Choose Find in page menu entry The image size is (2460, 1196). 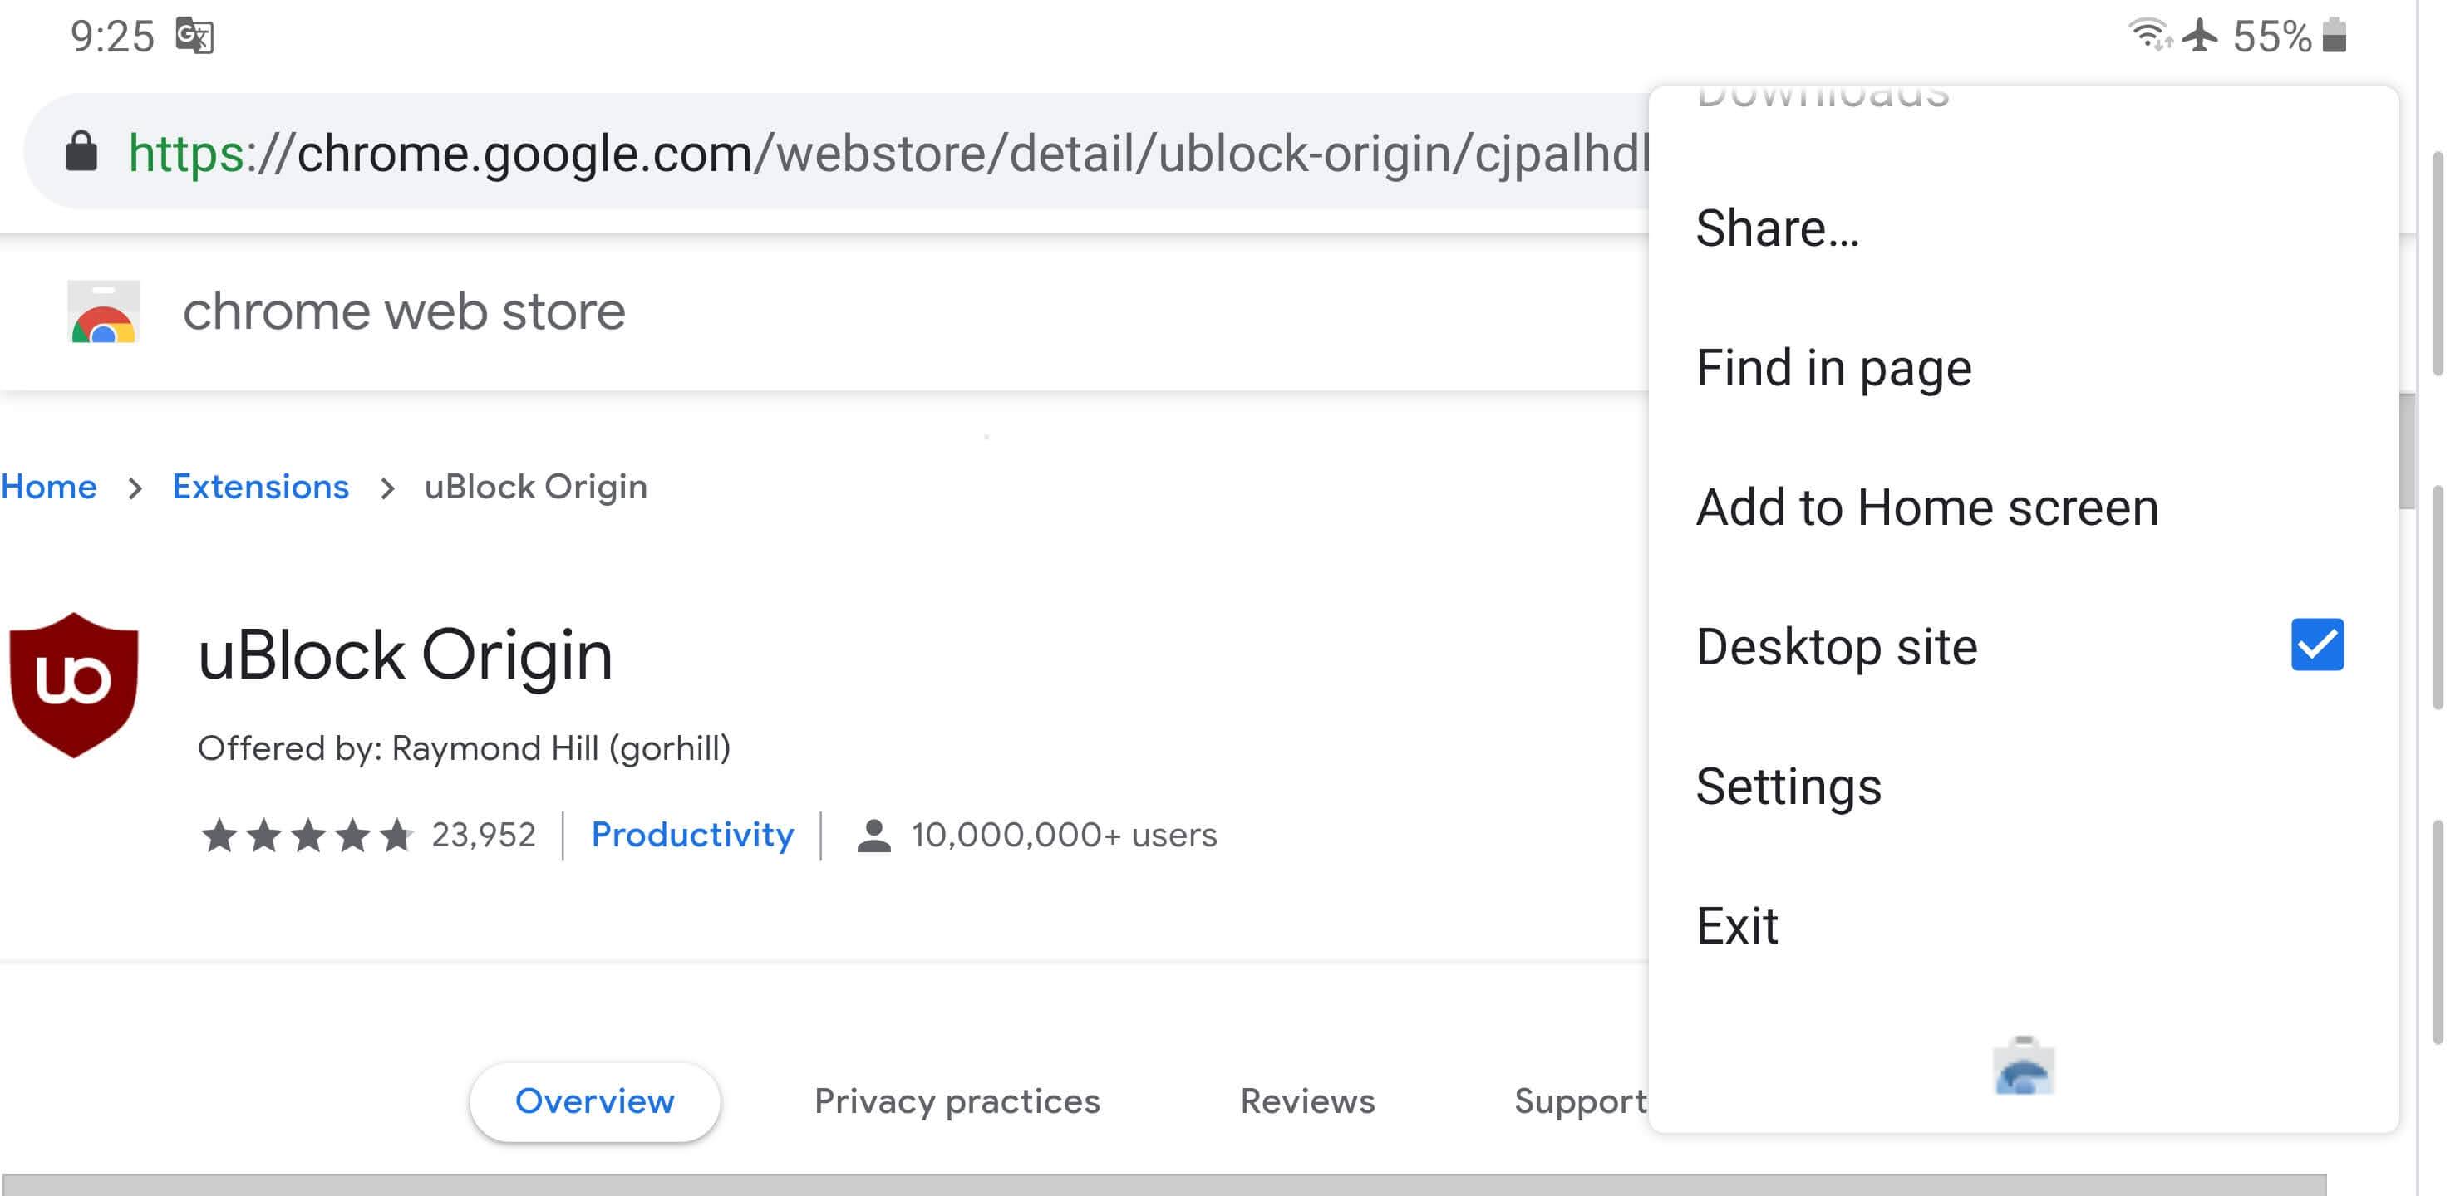tap(1833, 367)
